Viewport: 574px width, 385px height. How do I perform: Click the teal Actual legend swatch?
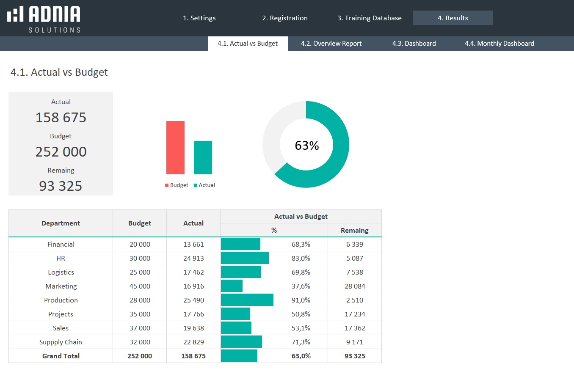tap(196, 185)
